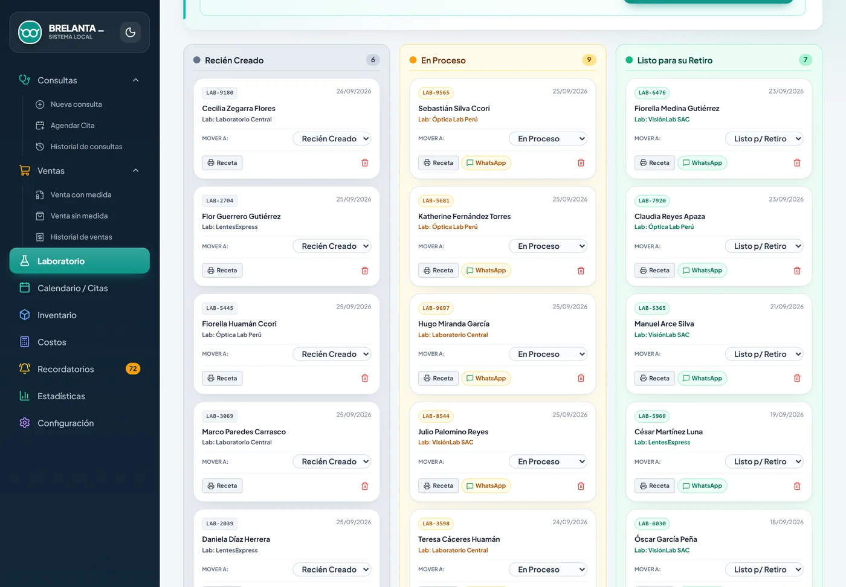Delete Manuel Arce Silva order
846x587 pixels.
(797, 378)
